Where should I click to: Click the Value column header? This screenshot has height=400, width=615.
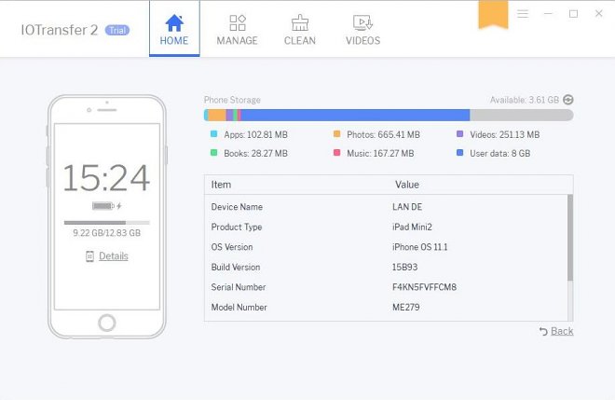407,185
